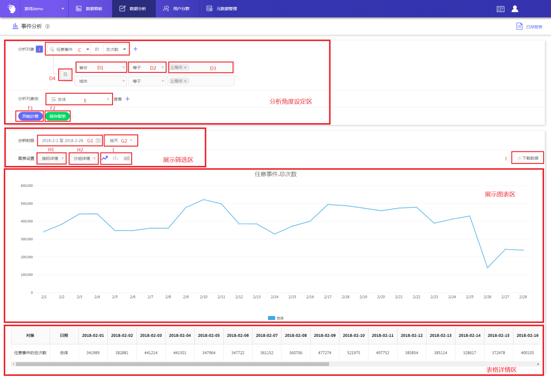Click the user profile icon
This screenshot has width=551, height=388.
pyautogui.click(x=515, y=9)
